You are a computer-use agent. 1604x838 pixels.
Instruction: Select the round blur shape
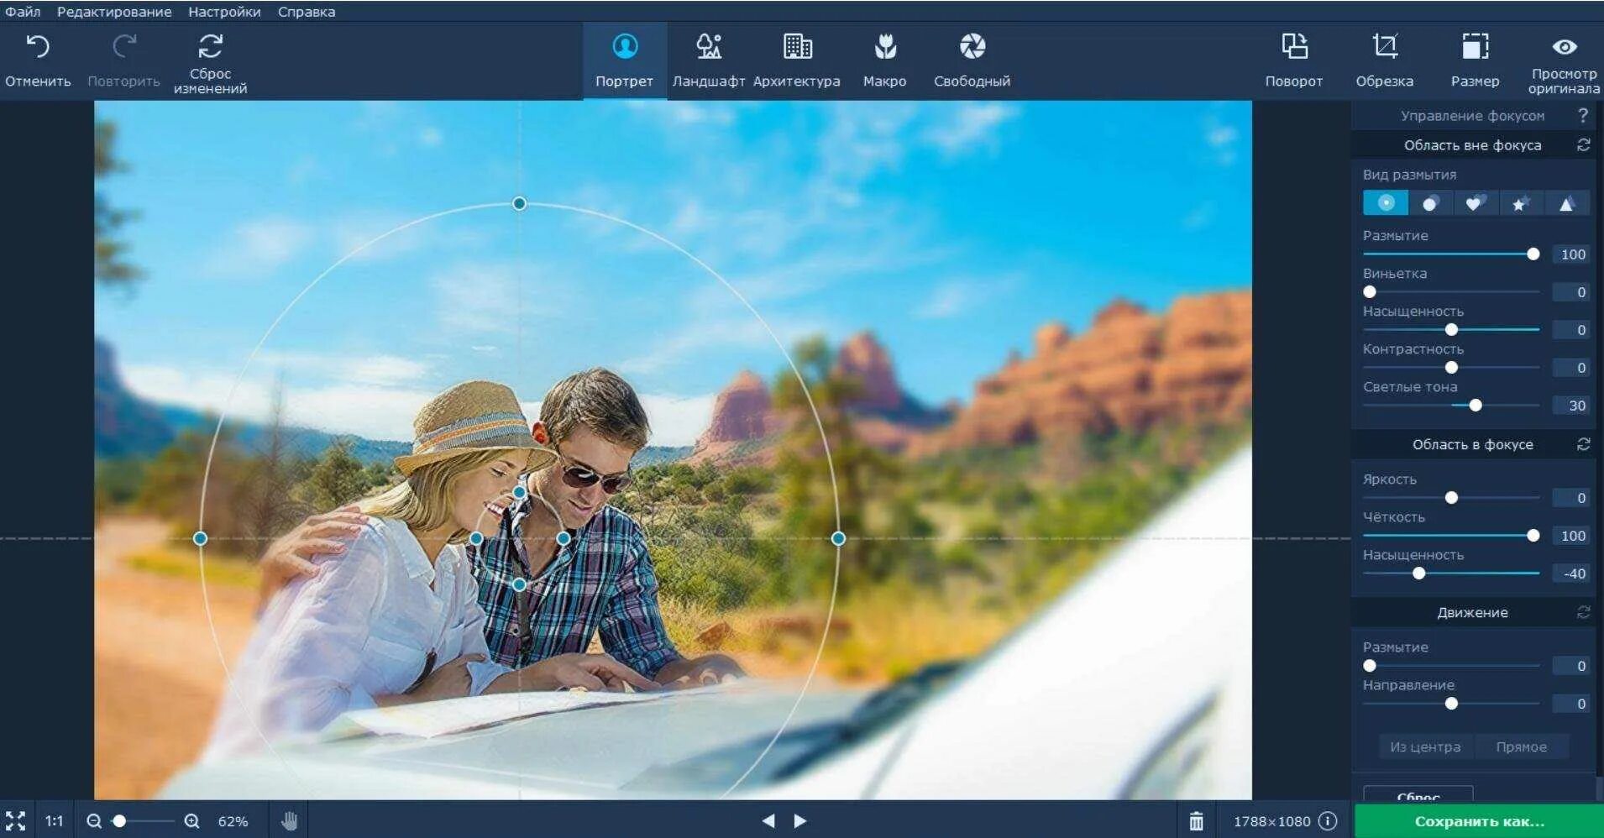1386,203
